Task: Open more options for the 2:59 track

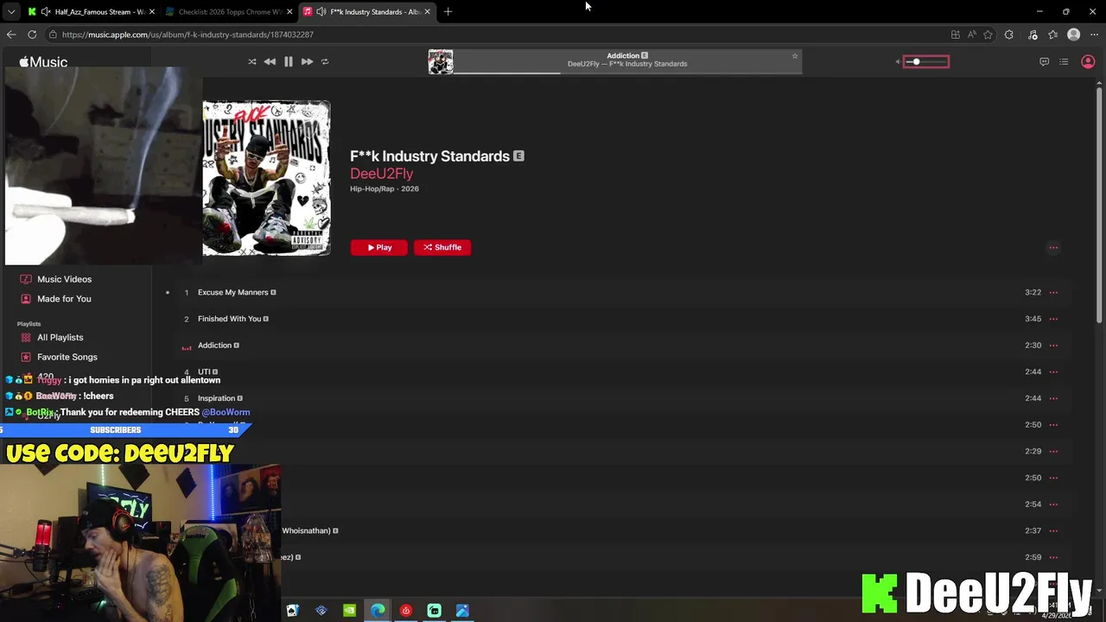Action: 1053,557
